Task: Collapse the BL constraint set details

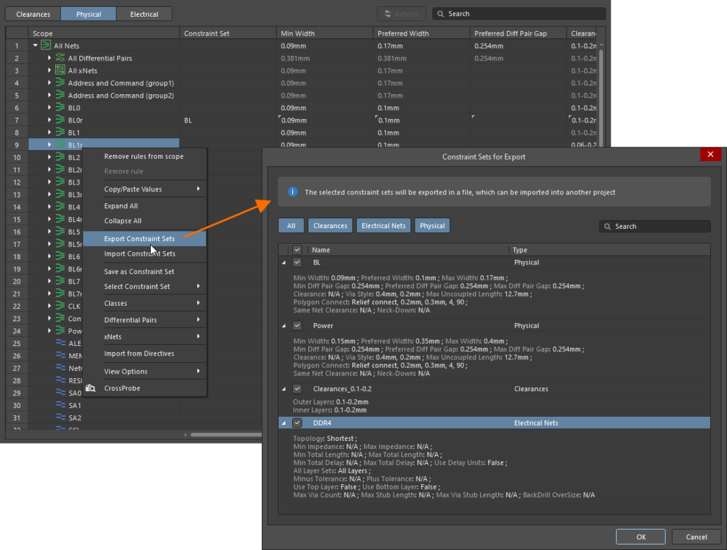Action: (284, 263)
